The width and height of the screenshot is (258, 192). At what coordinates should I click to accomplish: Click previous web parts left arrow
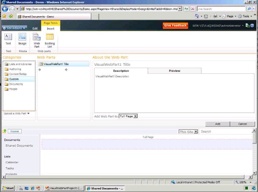(x=40, y=70)
